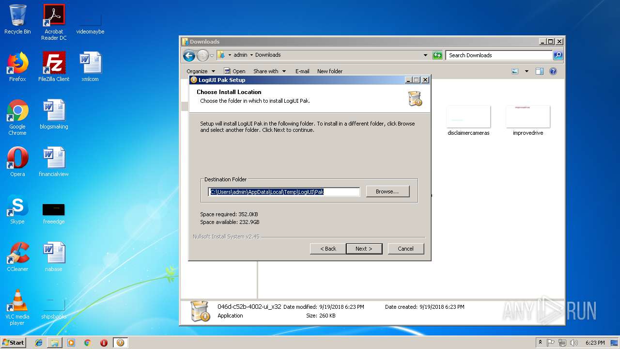Viewport: 620px width, 349px height.
Task: Create a New folder in Downloads
Action: pos(330,71)
